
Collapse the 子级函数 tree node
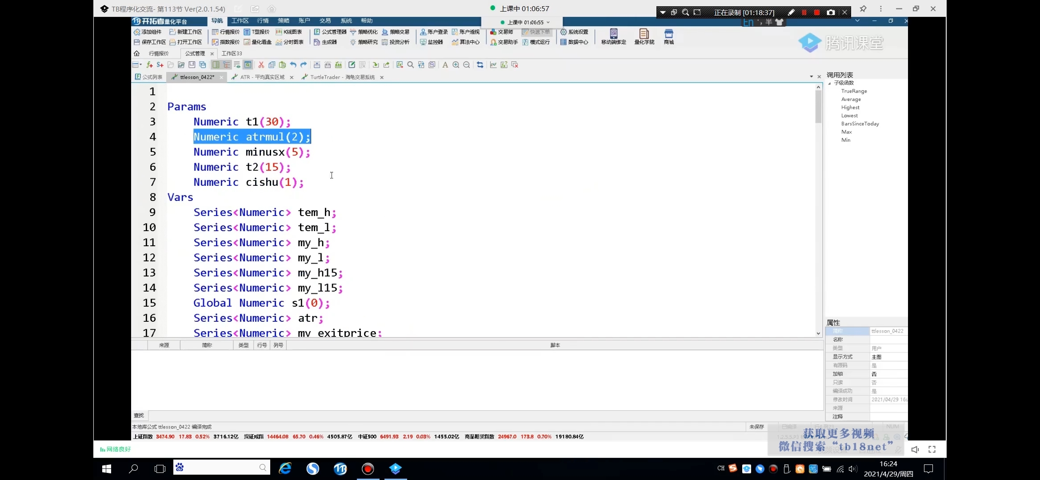click(829, 83)
